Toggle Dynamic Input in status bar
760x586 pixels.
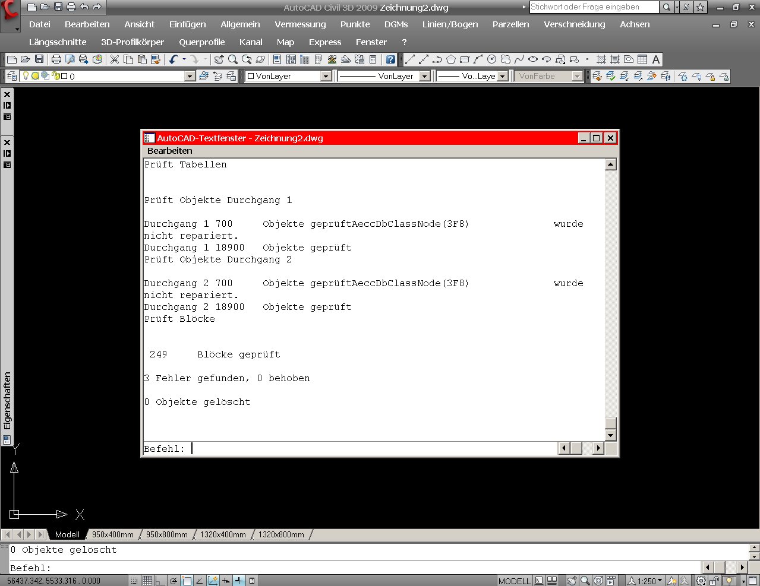click(x=226, y=581)
